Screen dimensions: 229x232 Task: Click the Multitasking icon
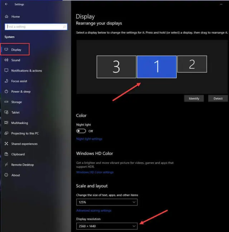[6, 123]
